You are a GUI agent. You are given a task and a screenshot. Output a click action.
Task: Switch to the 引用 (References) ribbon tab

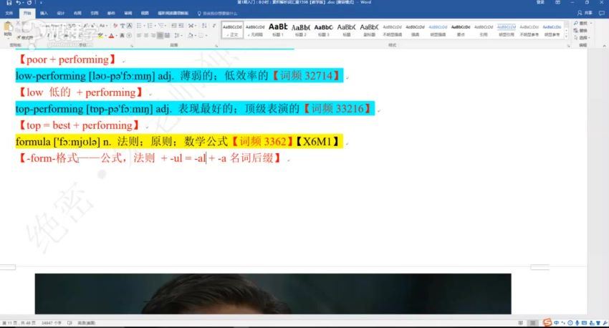click(x=95, y=13)
